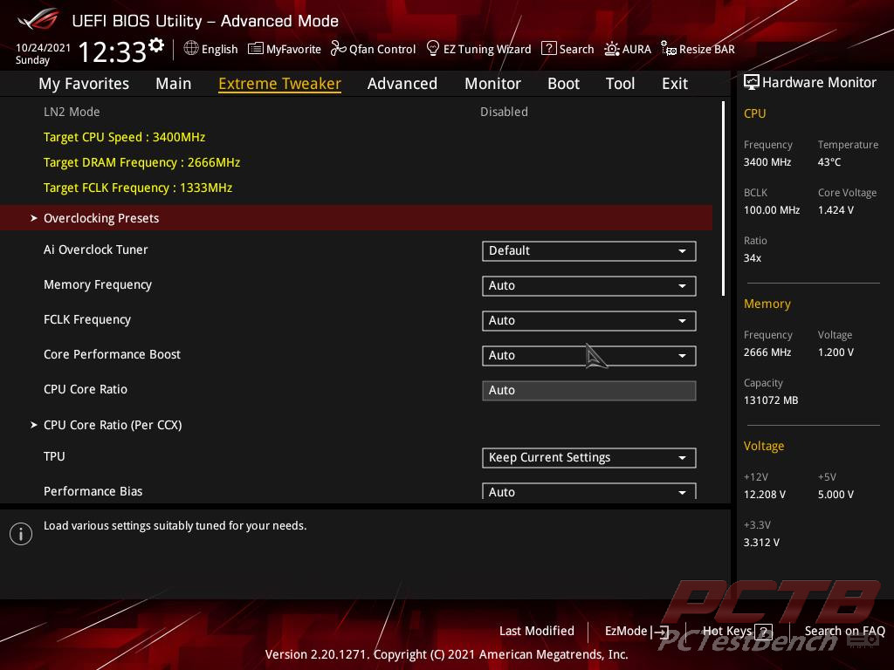
Task: Click Qfan Control label
Action: tap(382, 50)
